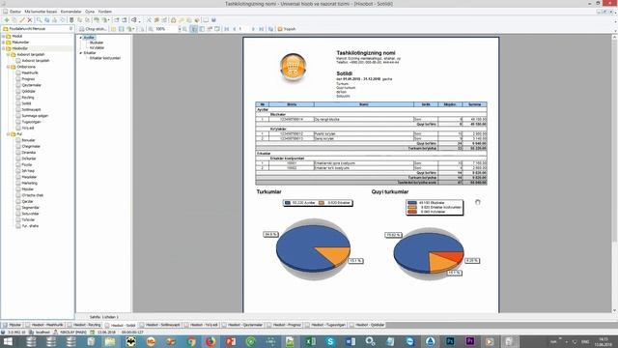Image resolution: width=618 pixels, height=348 pixels.
Task: Click the magnifier Search icon in top toolbar
Action: tap(39, 19)
